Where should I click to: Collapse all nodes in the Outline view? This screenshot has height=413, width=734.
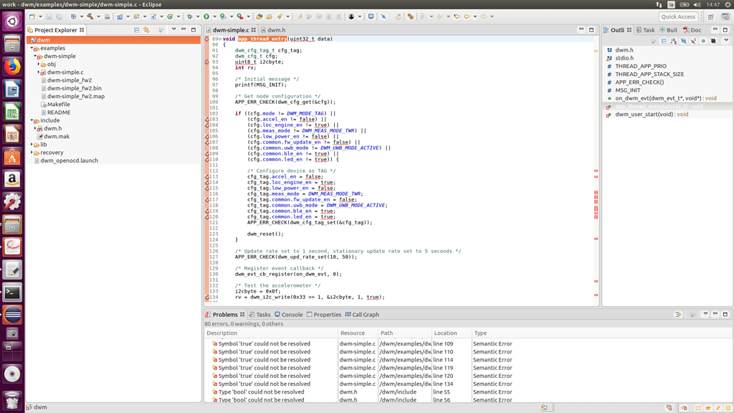click(664, 40)
